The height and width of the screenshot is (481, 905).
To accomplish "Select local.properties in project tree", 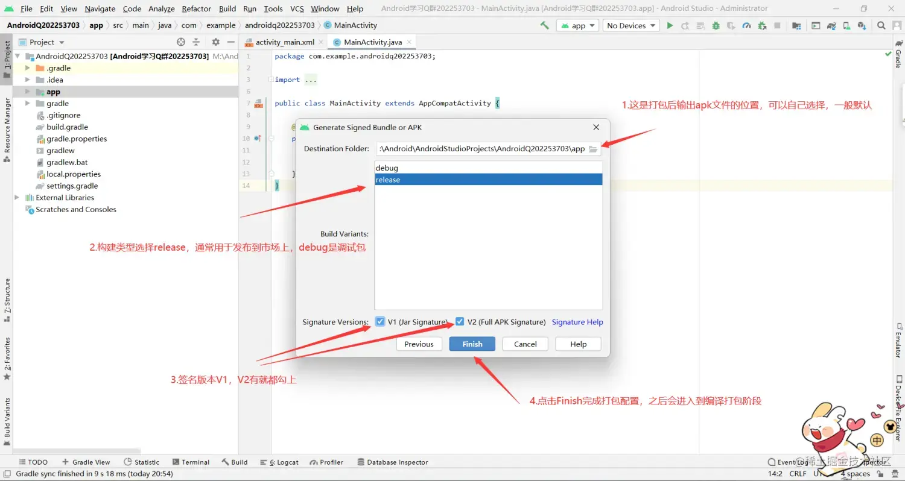I will [x=74, y=174].
